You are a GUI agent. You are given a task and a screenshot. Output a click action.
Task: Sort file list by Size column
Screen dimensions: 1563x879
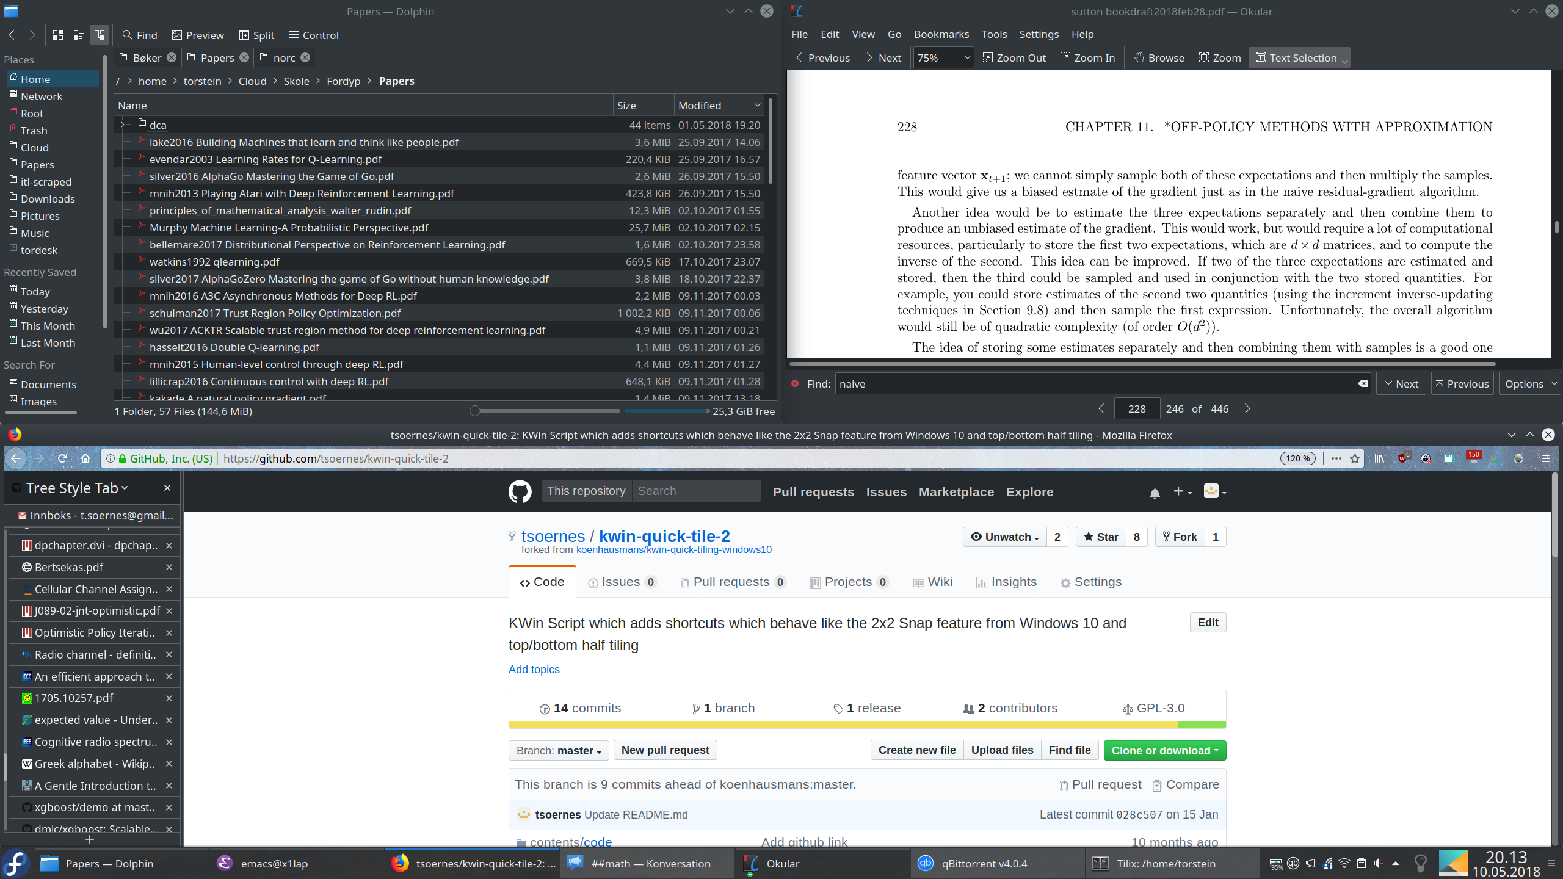point(644,105)
